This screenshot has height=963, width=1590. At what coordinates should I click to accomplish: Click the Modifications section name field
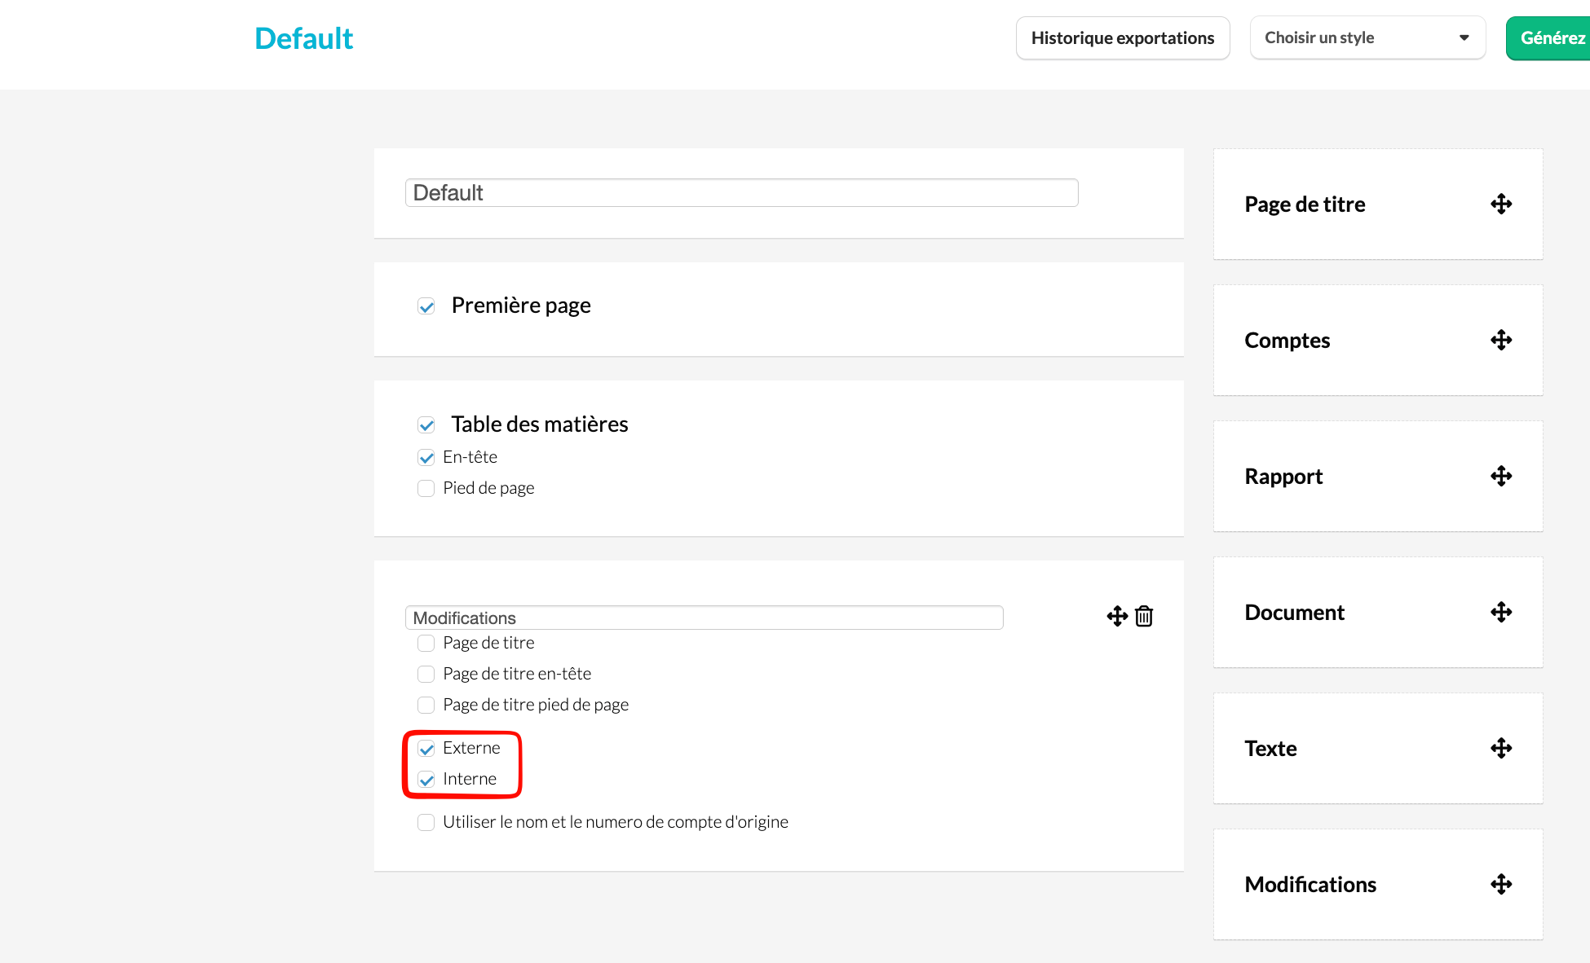coord(704,618)
